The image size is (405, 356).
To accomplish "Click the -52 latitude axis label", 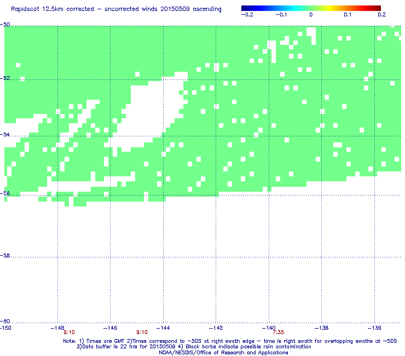I will click(5, 78).
